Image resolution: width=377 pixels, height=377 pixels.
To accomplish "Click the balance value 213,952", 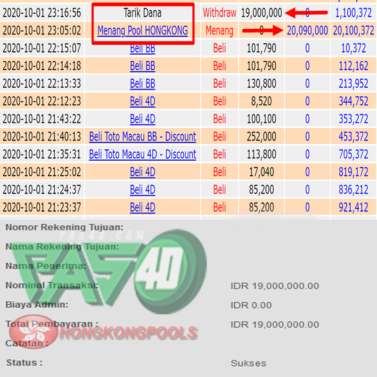I will [353, 84].
